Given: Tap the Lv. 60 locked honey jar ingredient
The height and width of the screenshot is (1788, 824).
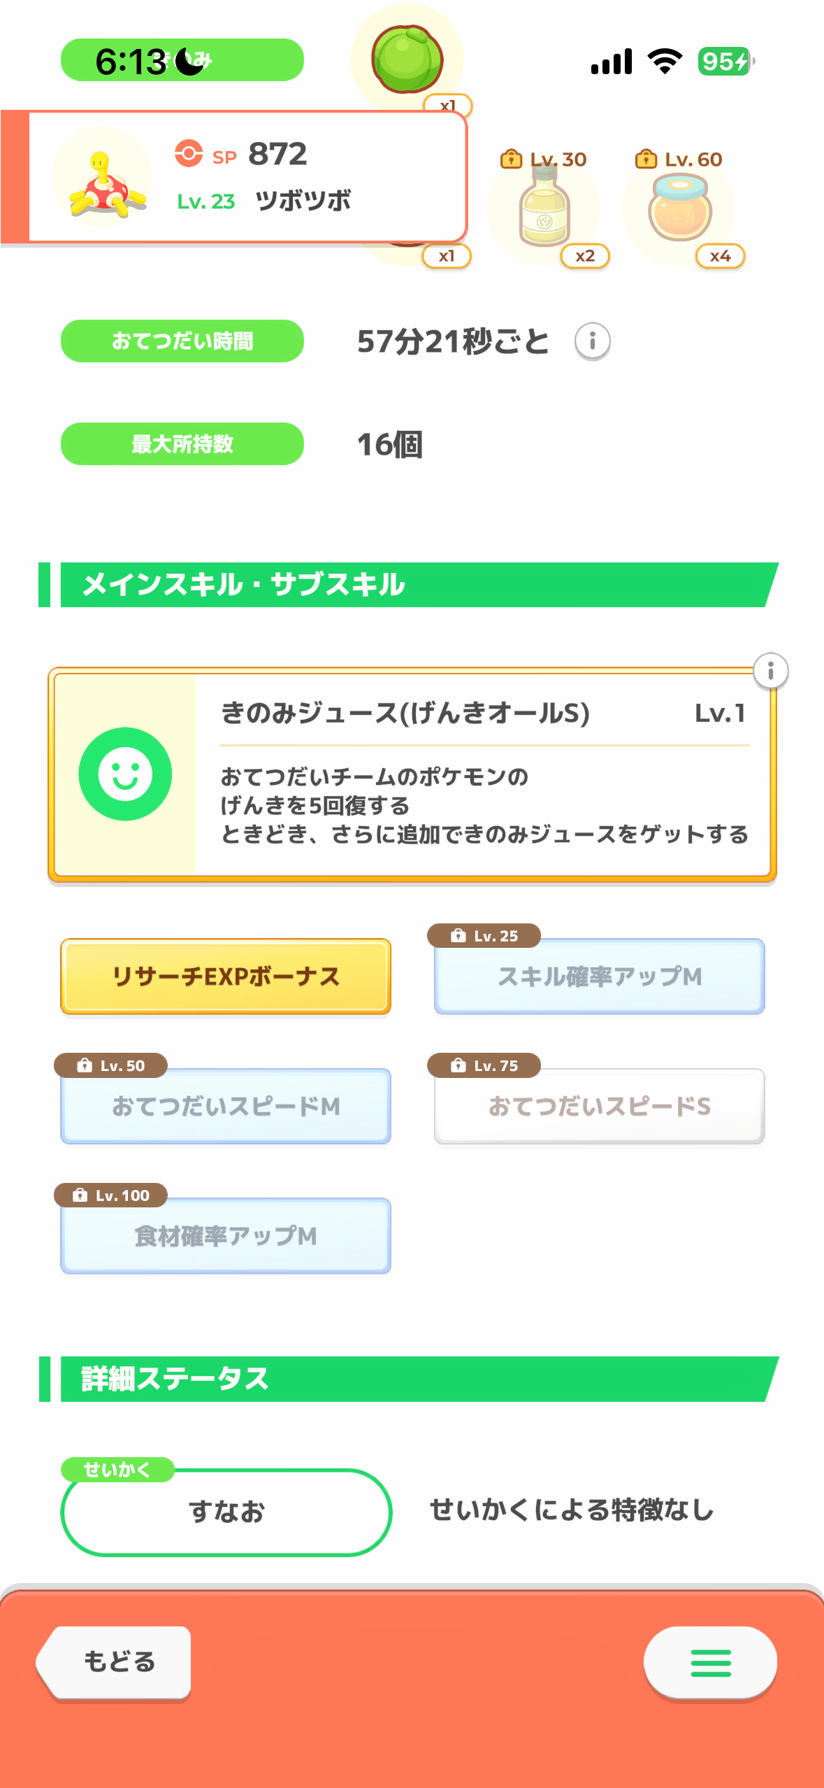Looking at the screenshot, I should tap(680, 208).
